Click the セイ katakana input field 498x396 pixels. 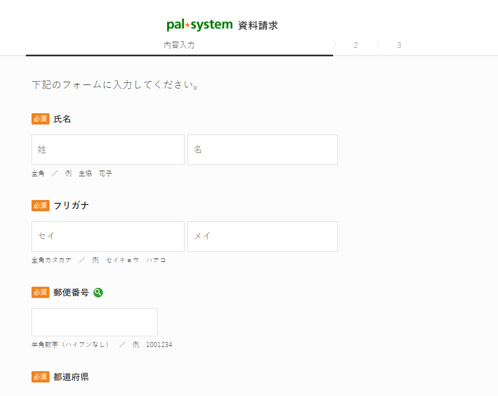(x=107, y=237)
